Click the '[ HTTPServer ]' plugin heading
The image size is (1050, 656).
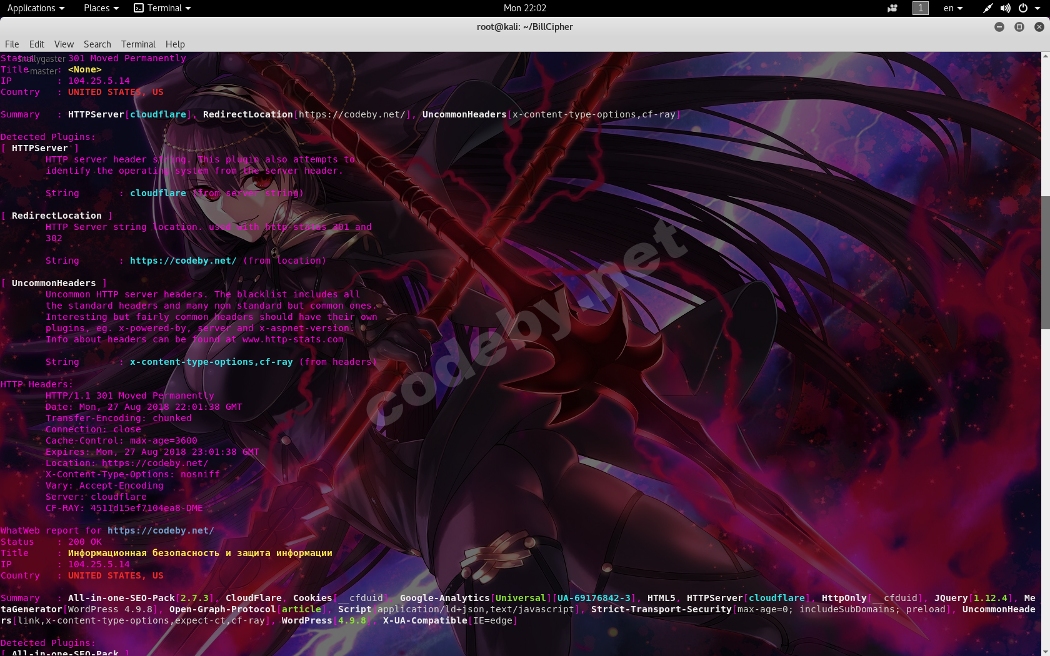click(x=40, y=148)
